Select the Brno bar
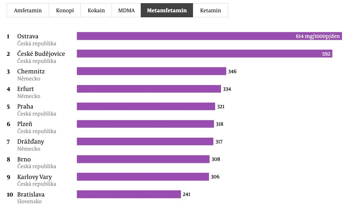The image size is (349, 210). tap(143, 159)
